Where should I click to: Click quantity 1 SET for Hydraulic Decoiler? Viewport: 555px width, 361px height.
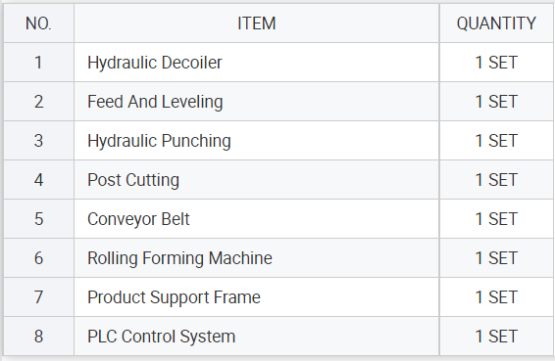[496, 63]
